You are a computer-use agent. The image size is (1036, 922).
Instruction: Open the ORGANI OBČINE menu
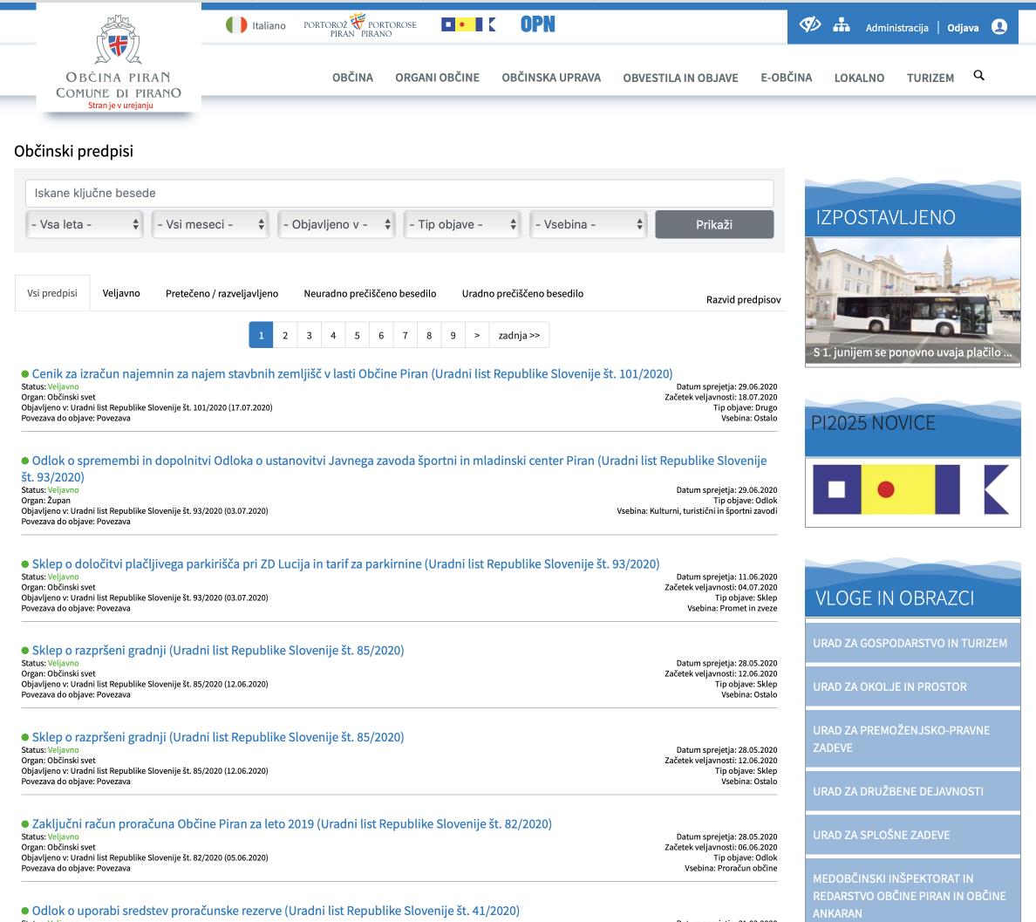438,78
